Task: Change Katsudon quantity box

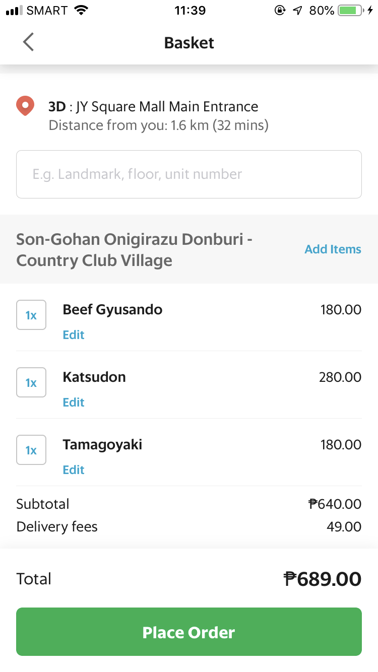Action: (x=31, y=382)
